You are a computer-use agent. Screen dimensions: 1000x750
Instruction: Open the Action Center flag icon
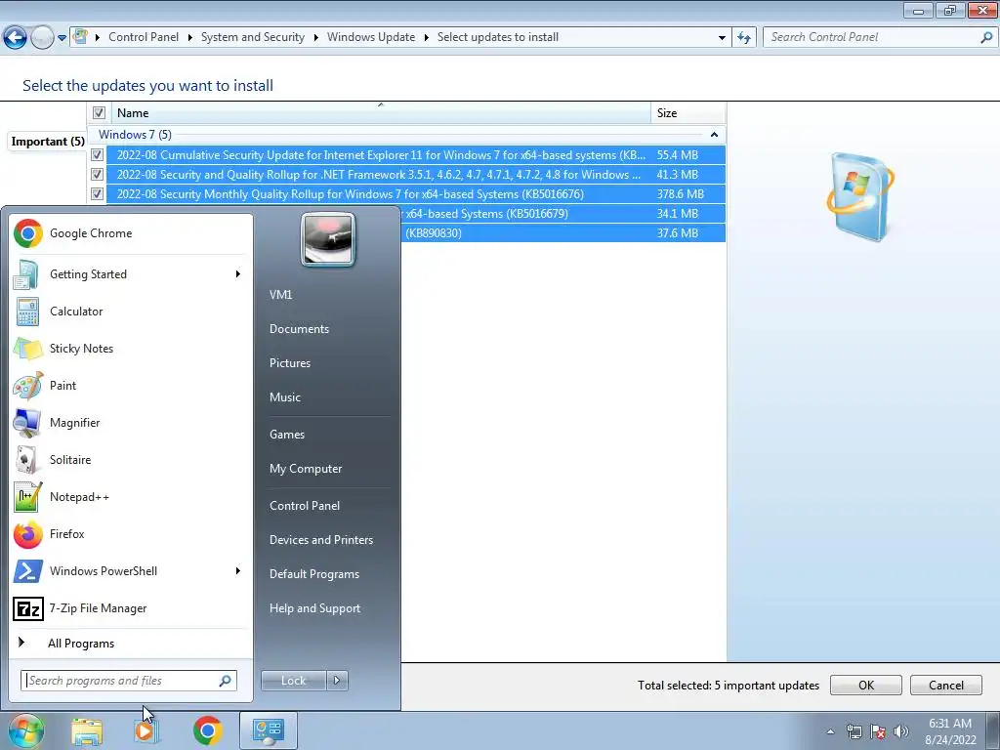pyautogui.click(x=878, y=732)
